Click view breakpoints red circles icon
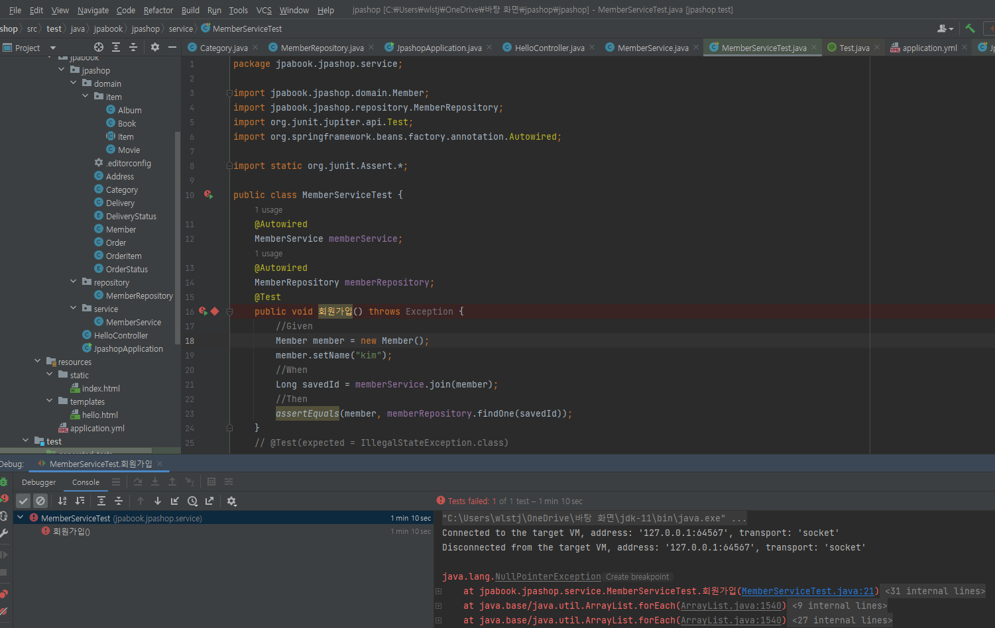Image resolution: width=995 pixels, height=628 pixels. pyautogui.click(x=4, y=594)
